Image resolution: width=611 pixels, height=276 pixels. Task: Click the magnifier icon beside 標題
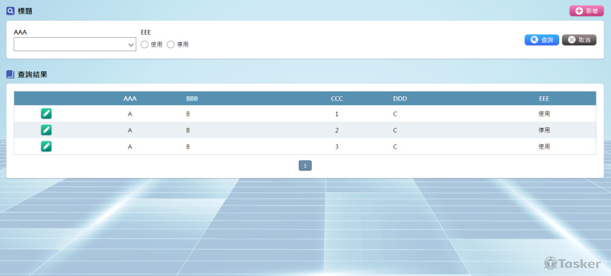10,11
